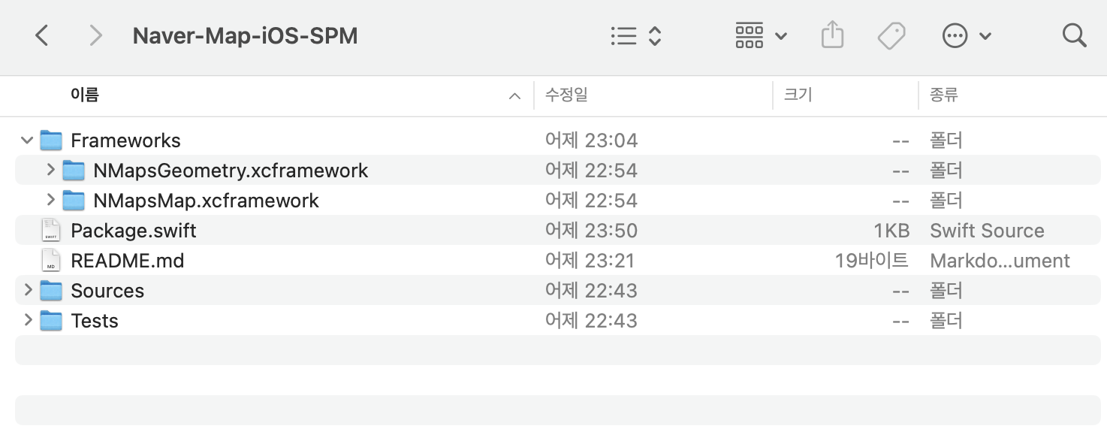Viewport: 1107px width, 438px height.
Task: Expand NMapsGeometry.xcframework folder
Action: tap(50, 171)
